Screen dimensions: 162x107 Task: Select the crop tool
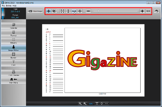pos(54,11)
